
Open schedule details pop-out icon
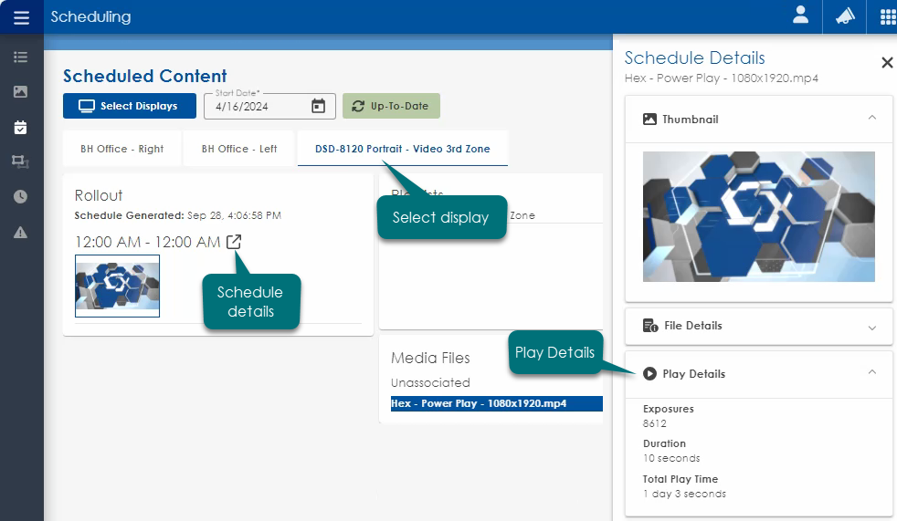pos(234,243)
